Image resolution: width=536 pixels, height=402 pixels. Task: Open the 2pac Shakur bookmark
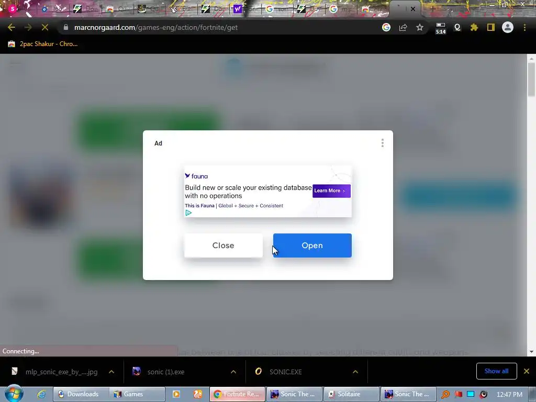43,44
